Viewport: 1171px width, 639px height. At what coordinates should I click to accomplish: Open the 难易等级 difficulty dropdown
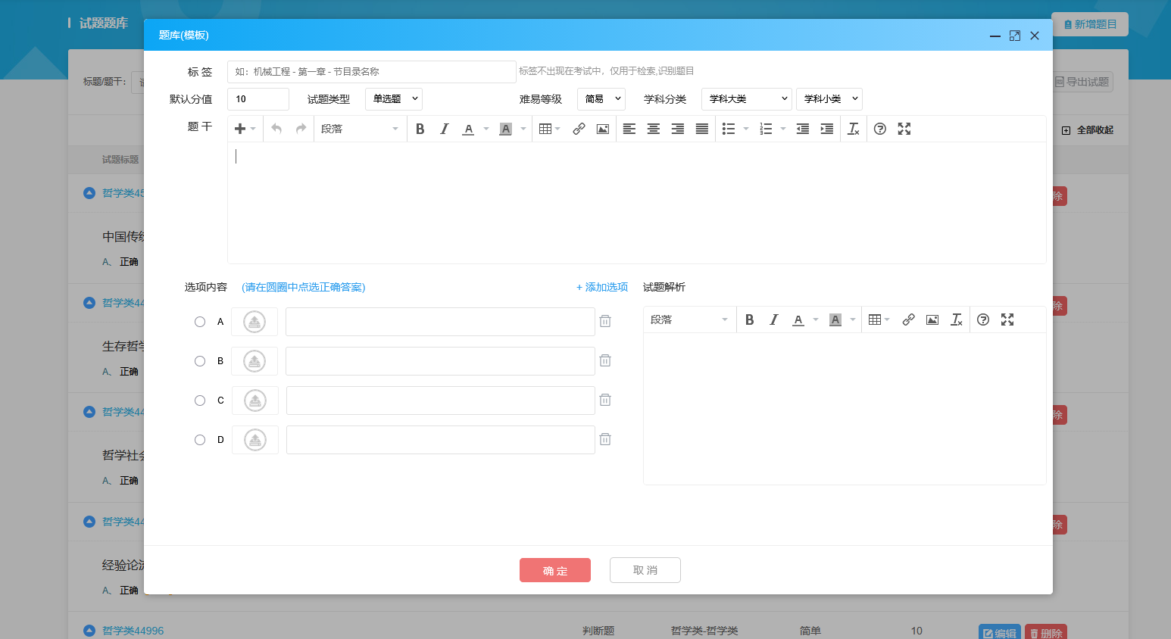point(601,99)
